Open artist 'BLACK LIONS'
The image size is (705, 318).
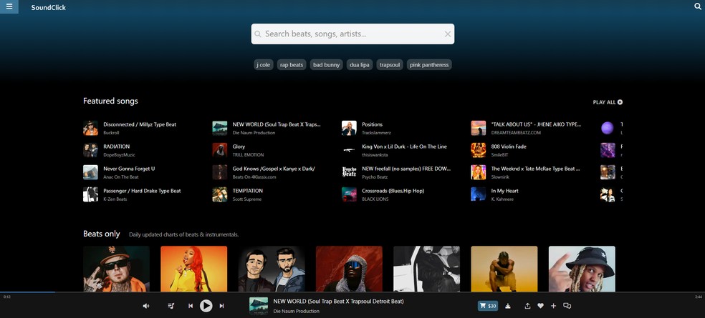(375, 199)
